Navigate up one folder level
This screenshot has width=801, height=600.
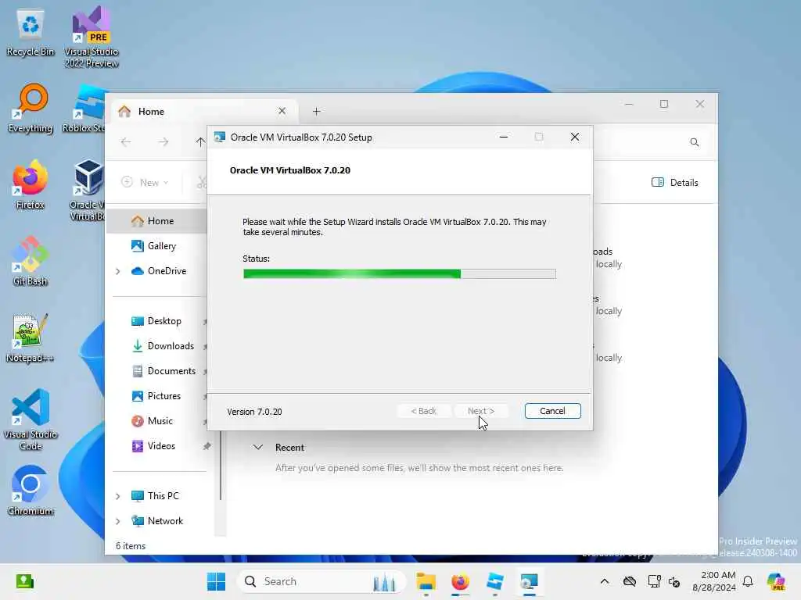[x=200, y=142]
